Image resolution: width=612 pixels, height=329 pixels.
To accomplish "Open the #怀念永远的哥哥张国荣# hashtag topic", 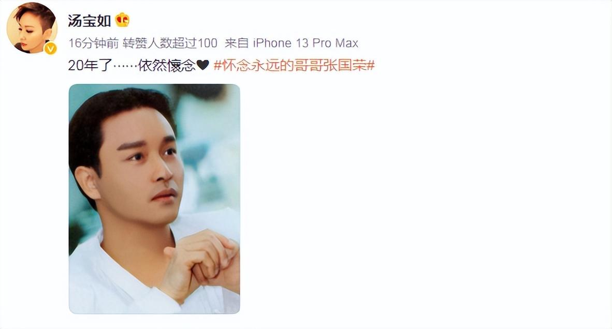I will pos(294,65).
